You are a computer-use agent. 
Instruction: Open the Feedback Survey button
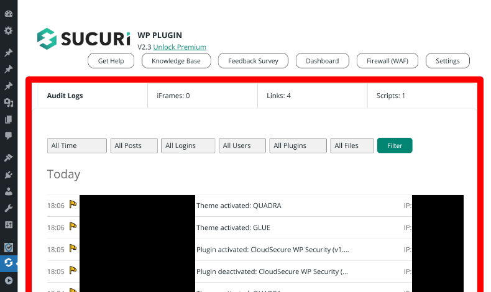253,61
